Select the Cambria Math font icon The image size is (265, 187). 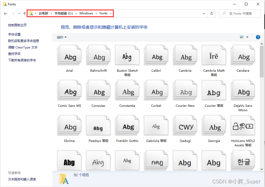pyautogui.click(x=214, y=55)
